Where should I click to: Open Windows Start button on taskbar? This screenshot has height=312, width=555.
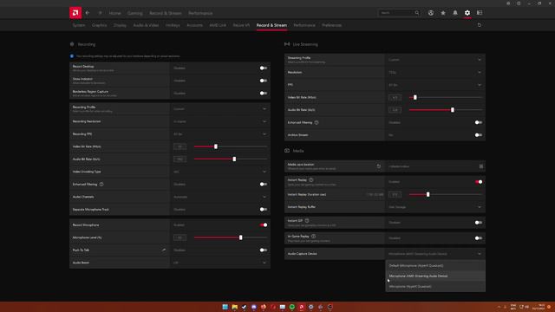click(x=225, y=307)
